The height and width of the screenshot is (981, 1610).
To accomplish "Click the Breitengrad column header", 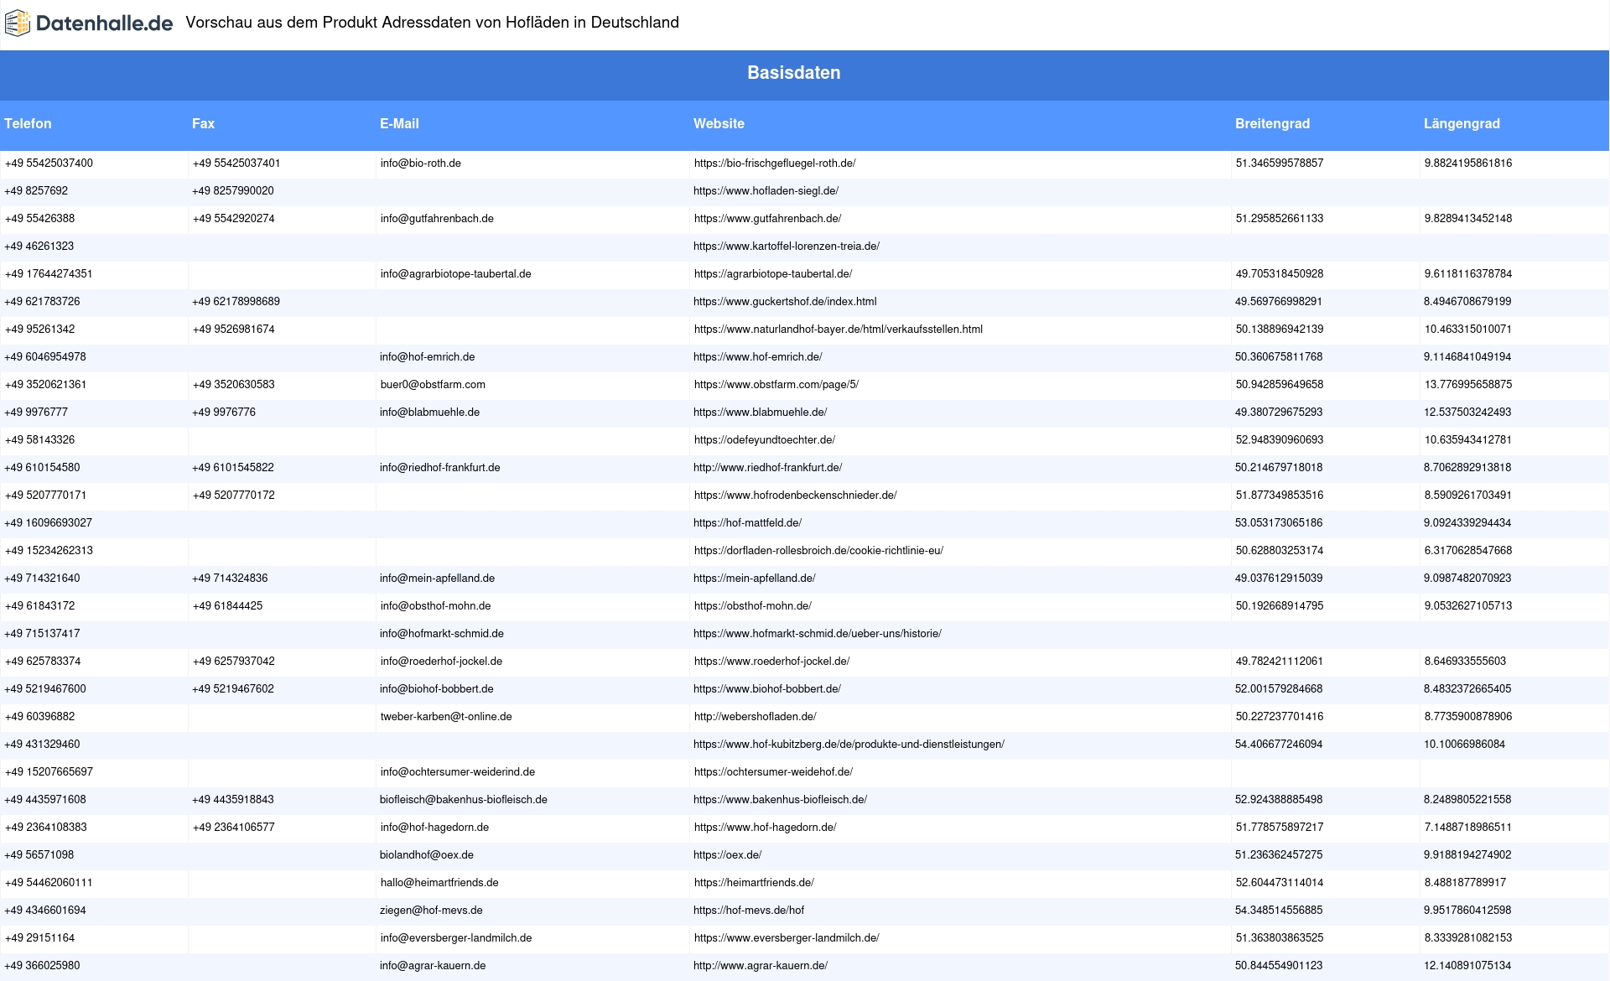I will click(1272, 124).
